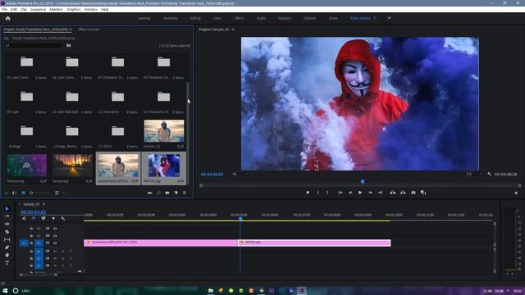The image size is (525, 295).
Task: Switch Project panel to icon view
Action: 24,193
